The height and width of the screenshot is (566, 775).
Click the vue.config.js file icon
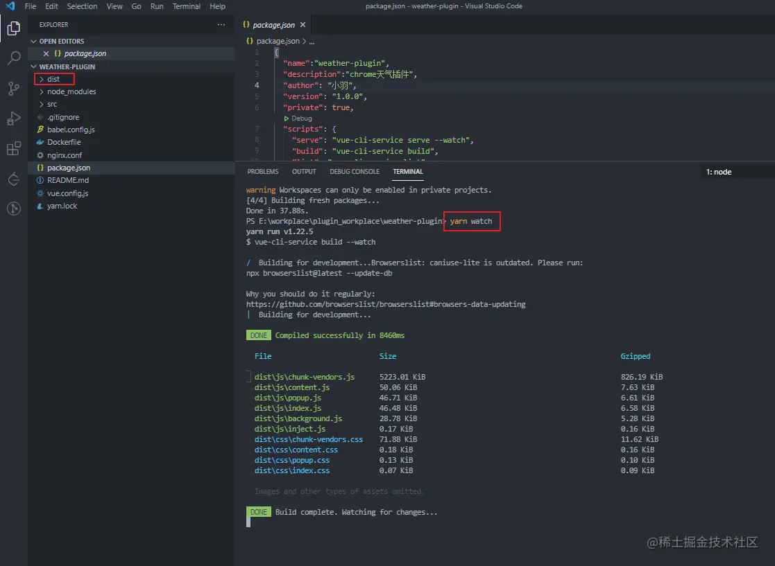tap(40, 193)
